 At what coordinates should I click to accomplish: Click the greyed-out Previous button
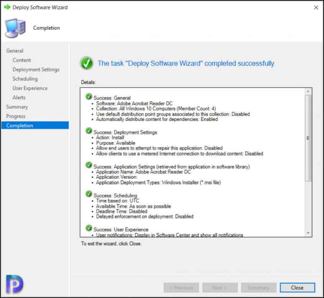(181, 288)
